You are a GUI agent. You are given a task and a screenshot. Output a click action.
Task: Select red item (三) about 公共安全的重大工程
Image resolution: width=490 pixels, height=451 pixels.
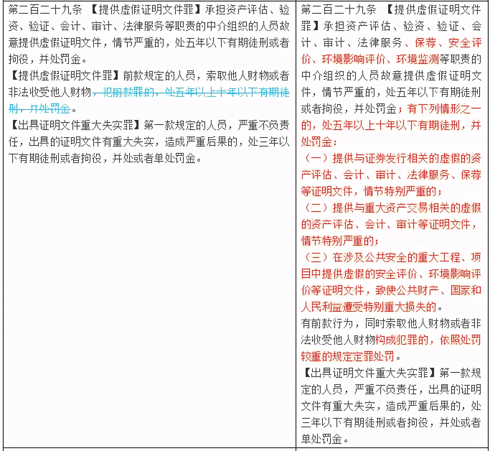click(391, 257)
